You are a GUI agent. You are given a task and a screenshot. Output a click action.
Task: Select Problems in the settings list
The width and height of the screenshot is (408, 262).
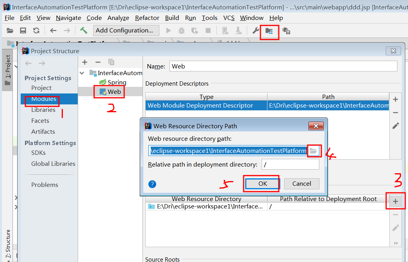45,185
